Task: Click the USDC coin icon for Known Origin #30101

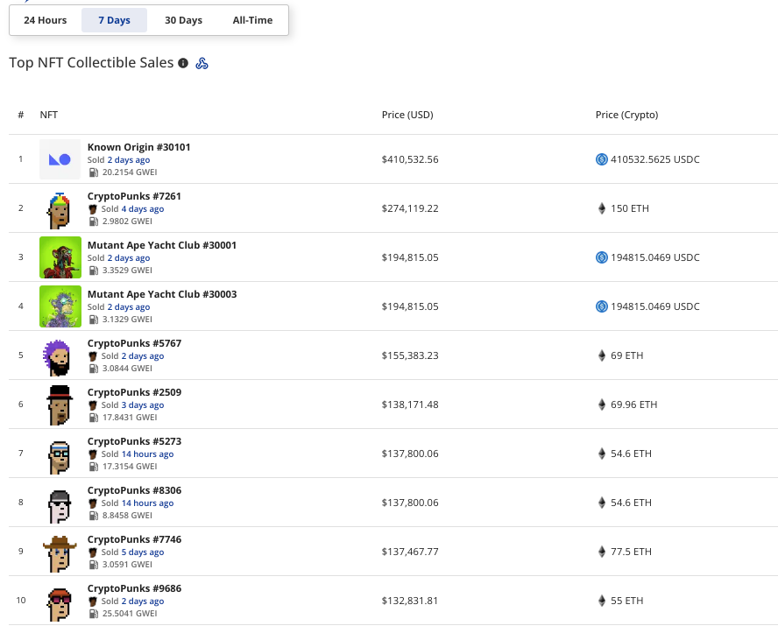Action: [601, 159]
